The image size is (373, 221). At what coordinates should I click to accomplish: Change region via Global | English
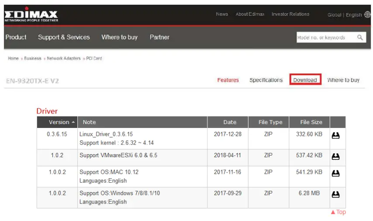pyautogui.click(x=345, y=15)
